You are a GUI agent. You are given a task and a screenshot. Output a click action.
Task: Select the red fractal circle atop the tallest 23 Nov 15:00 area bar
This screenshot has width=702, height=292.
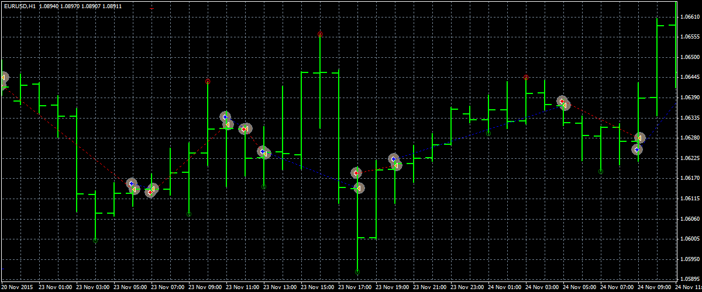click(320, 34)
